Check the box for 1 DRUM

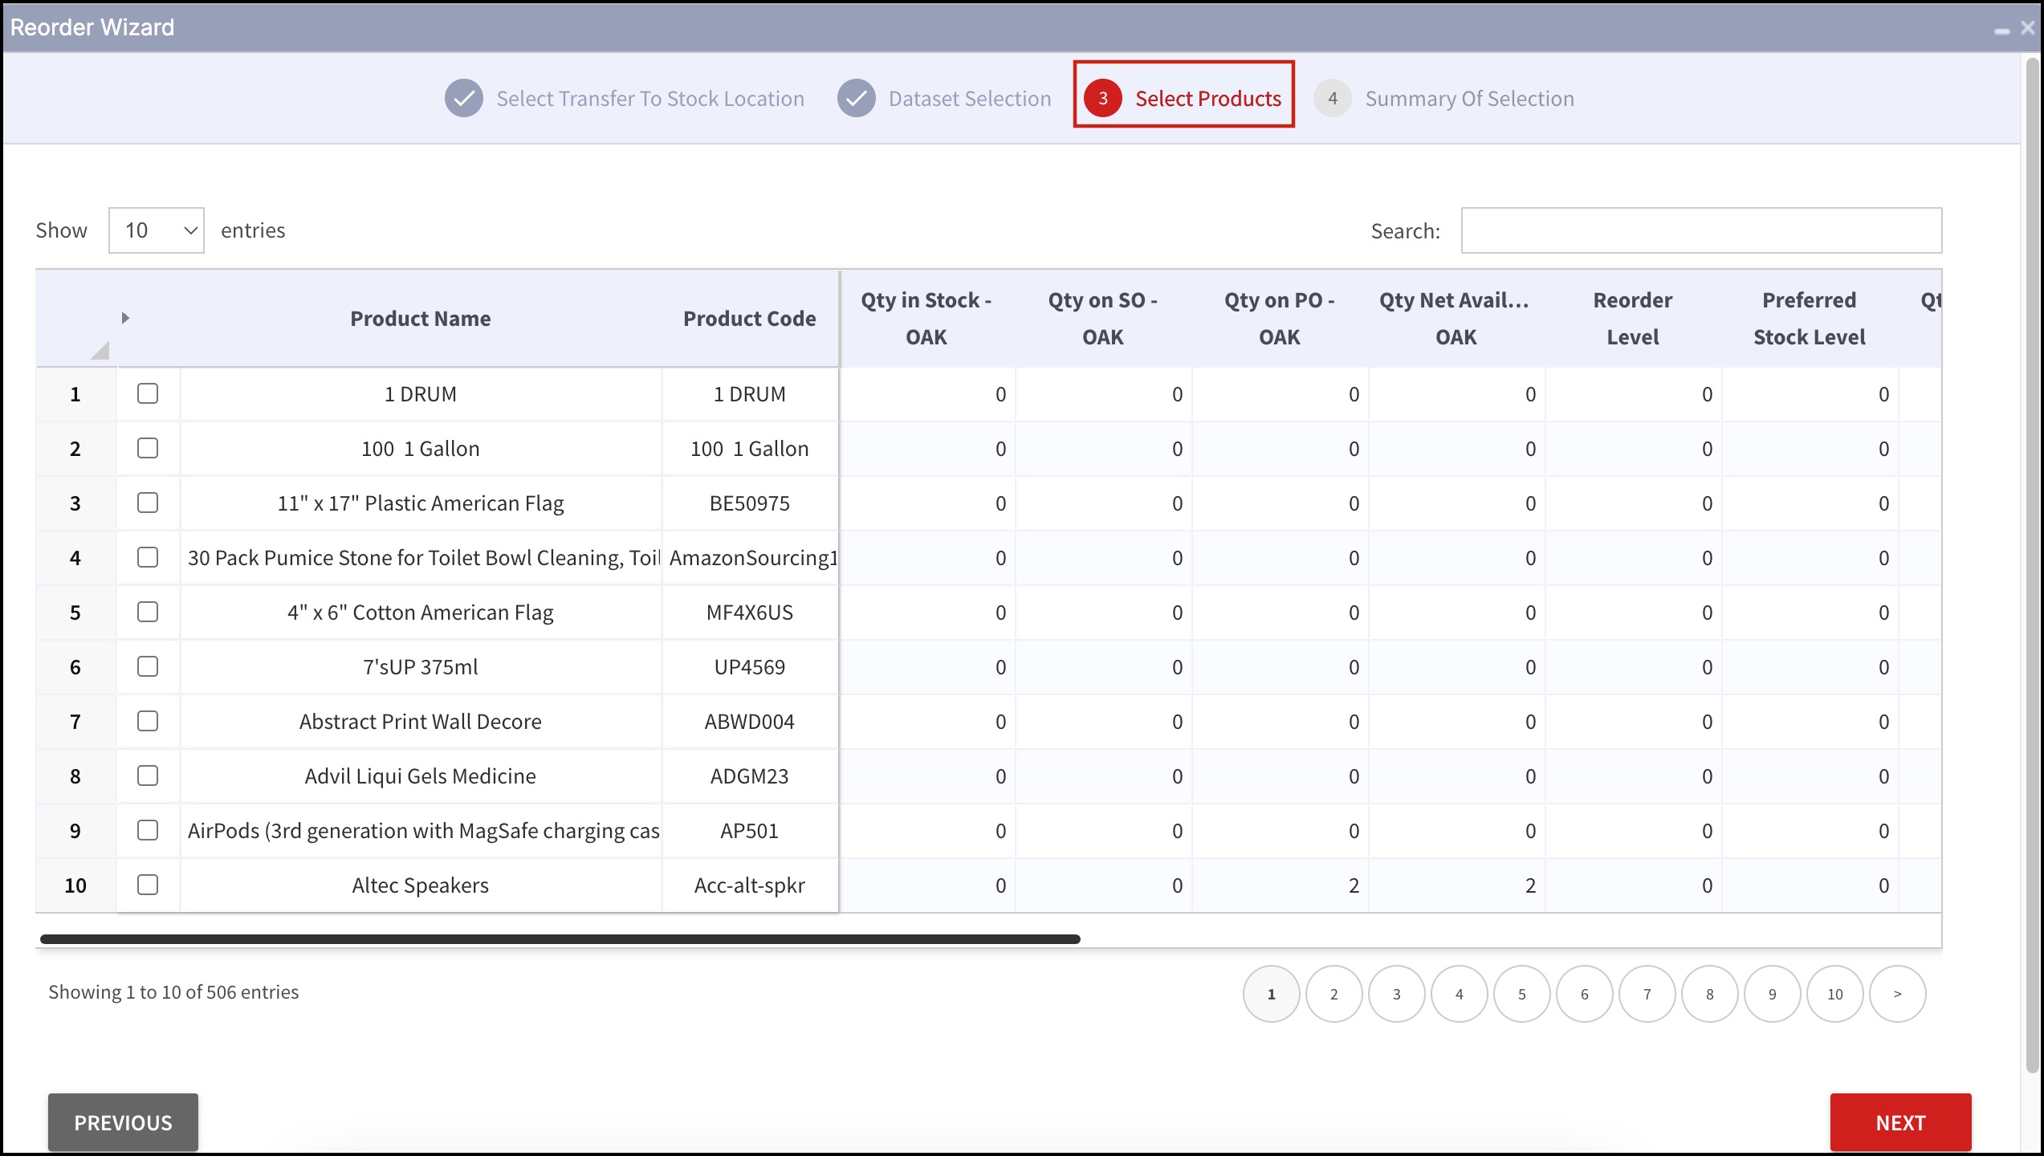tap(148, 393)
